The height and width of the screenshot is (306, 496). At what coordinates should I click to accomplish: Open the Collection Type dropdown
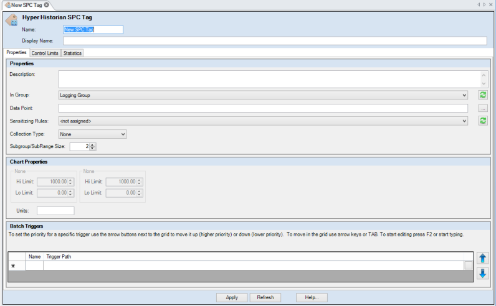[123, 134]
